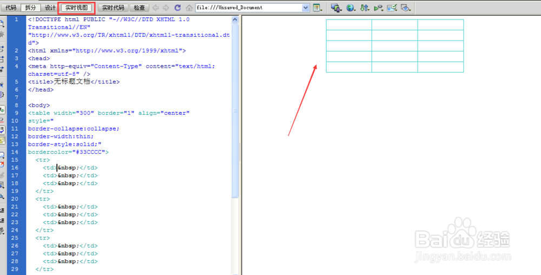This screenshot has height=275, width=541.
Task: Click the </tr> tag on line 24
Action: [44, 230]
